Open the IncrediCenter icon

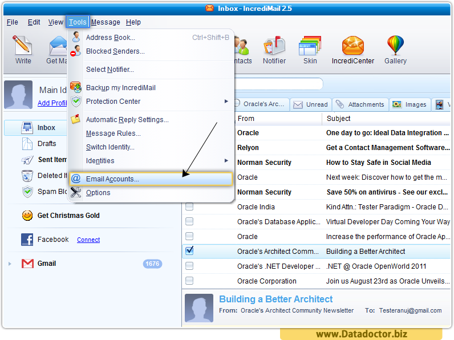[x=352, y=46]
